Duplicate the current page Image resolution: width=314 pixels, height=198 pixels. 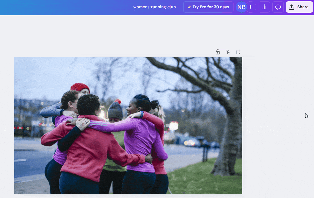pos(228,52)
